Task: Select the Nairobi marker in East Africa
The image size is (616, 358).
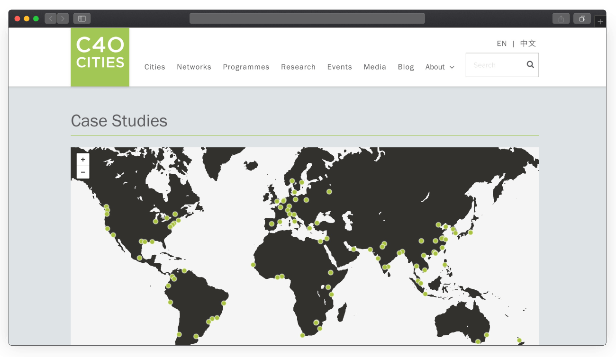Action: [x=328, y=287]
